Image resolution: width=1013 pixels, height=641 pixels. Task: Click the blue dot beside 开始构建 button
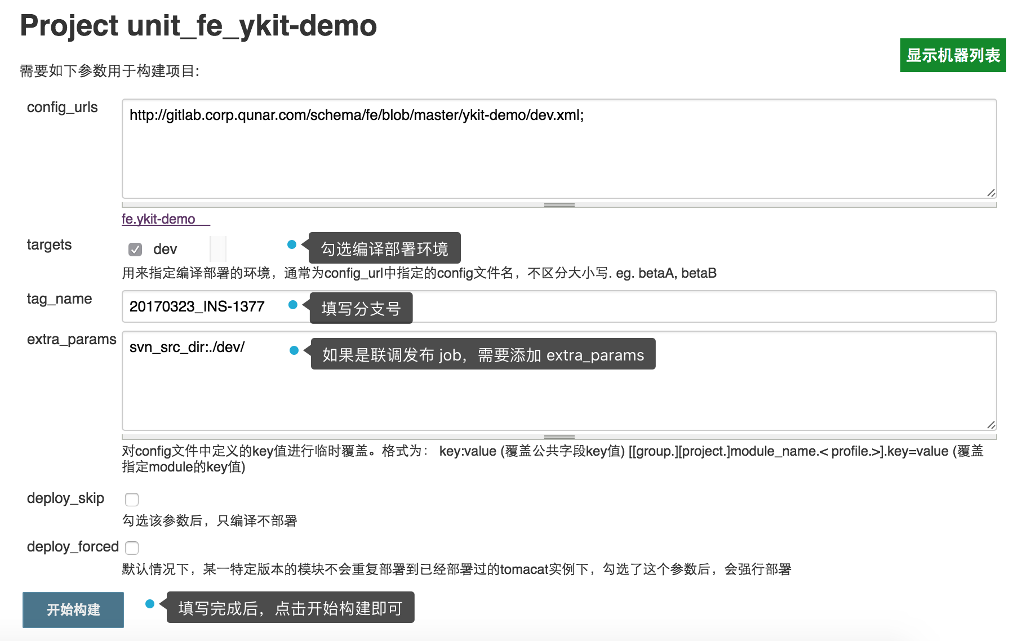point(150,604)
